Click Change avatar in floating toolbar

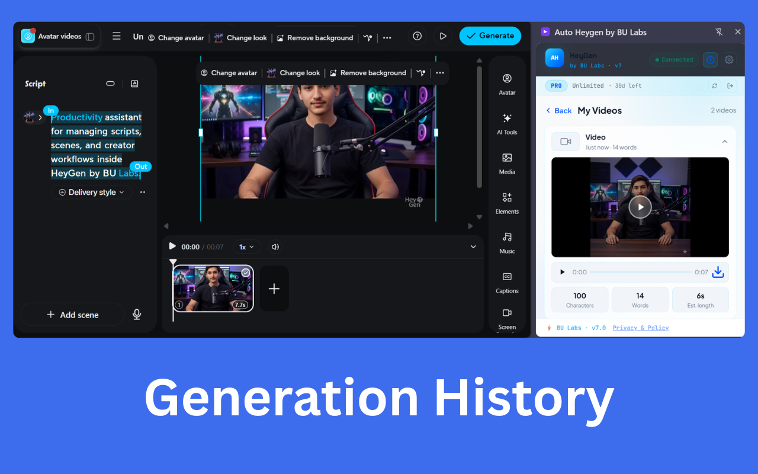click(229, 73)
